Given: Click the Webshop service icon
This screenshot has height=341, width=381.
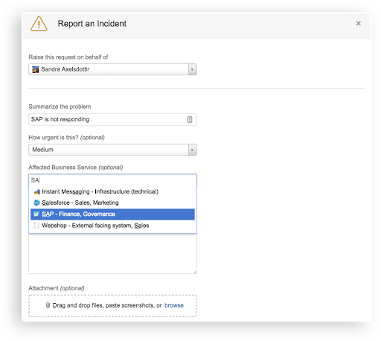Looking at the screenshot, I should pyautogui.click(x=36, y=226).
